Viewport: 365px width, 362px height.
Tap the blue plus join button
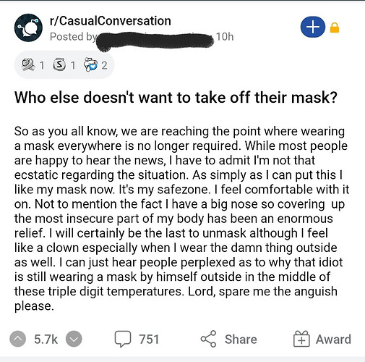pyautogui.click(x=313, y=27)
